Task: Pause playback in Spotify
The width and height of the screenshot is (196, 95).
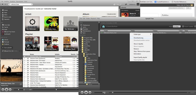Action: pyautogui.click(x=7, y=90)
